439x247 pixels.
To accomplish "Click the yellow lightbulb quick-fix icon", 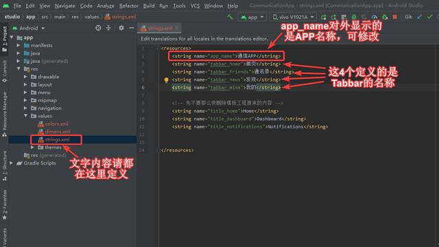I will tap(166, 80).
